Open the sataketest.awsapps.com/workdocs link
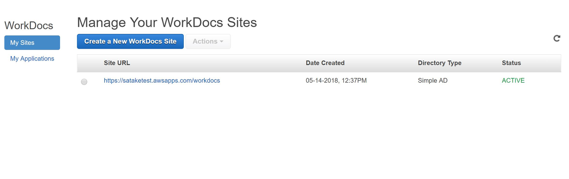This screenshot has width=569, height=179. pos(162,81)
